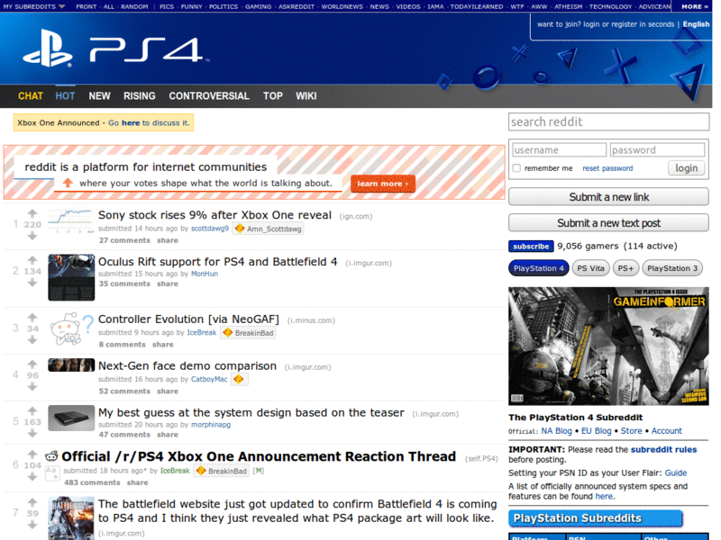Image resolution: width=721 pixels, height=540 pixels.
Task: Upvote the Controller Evolution post
Action: tap(32, 318)
